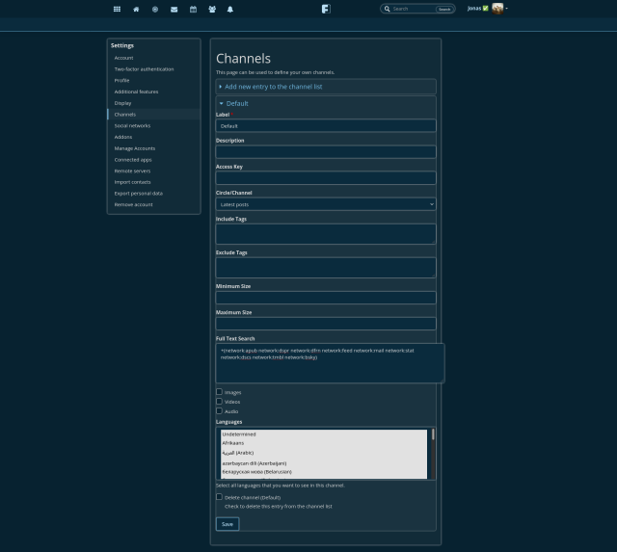
Task: Enable the Videos checkbox
Action: [x=219, y=402]
